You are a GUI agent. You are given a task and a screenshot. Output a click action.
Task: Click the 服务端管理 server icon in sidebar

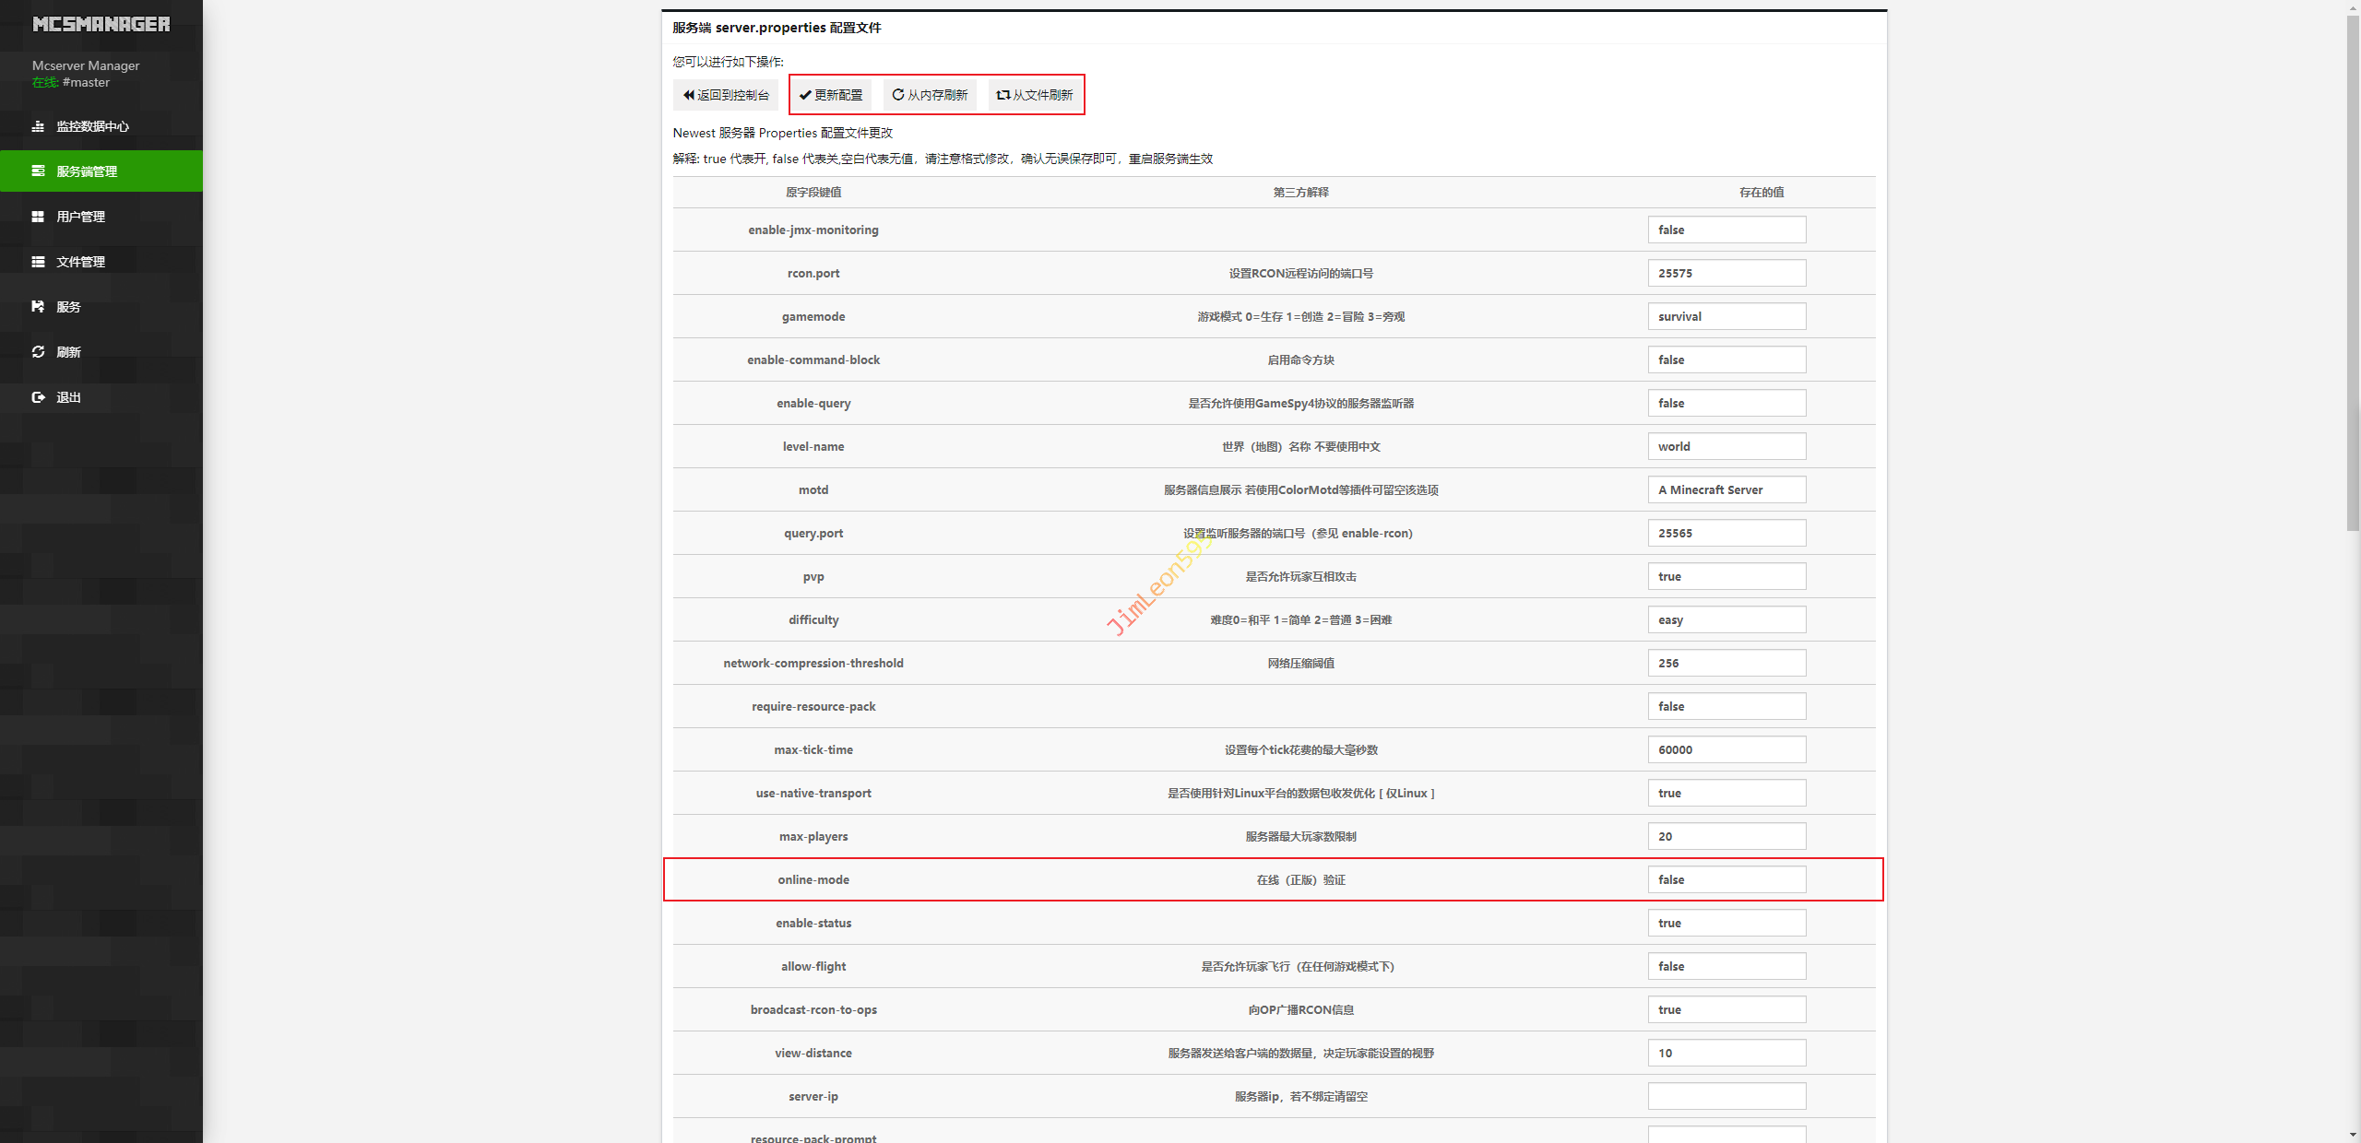(x=38, y=171)
